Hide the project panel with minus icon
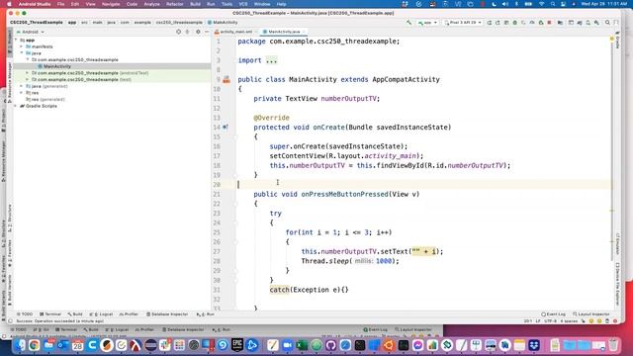Image resolution: width=633 pixels, height=356 pixels. [x=207, y=32]
